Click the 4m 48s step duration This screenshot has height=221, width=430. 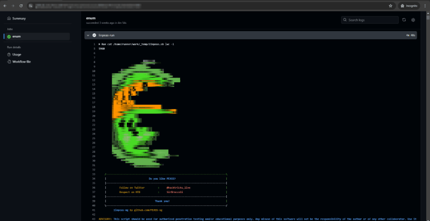tap(411, 35)
